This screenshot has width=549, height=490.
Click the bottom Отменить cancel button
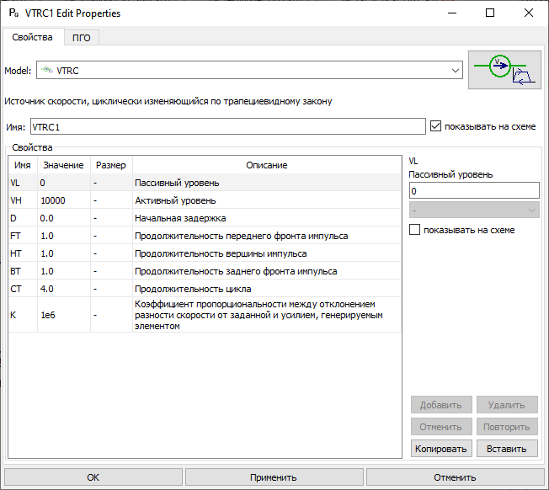[x=455, y=477]
